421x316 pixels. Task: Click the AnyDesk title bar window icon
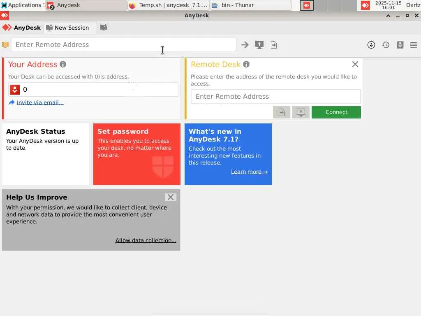[x=5, y=16]
